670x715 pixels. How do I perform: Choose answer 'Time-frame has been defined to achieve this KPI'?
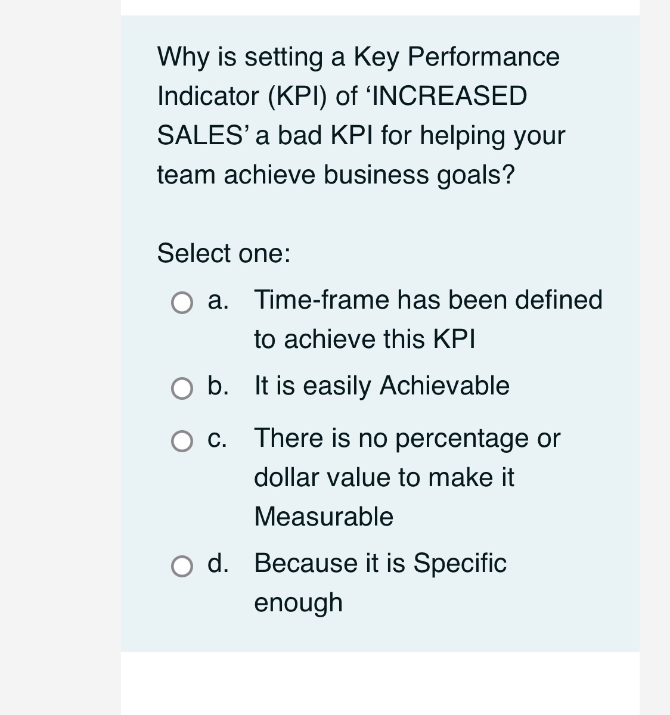(x=428, y=300)
